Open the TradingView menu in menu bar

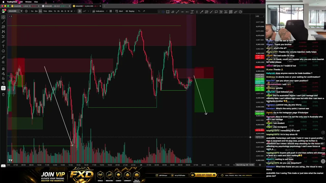[12, 2]
